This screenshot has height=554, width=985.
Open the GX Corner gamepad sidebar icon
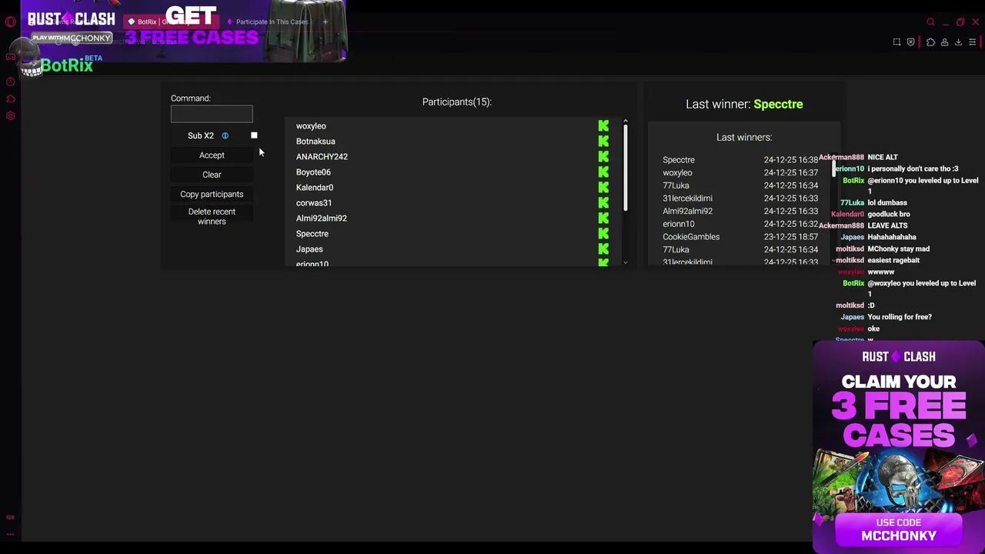point(11,56)
